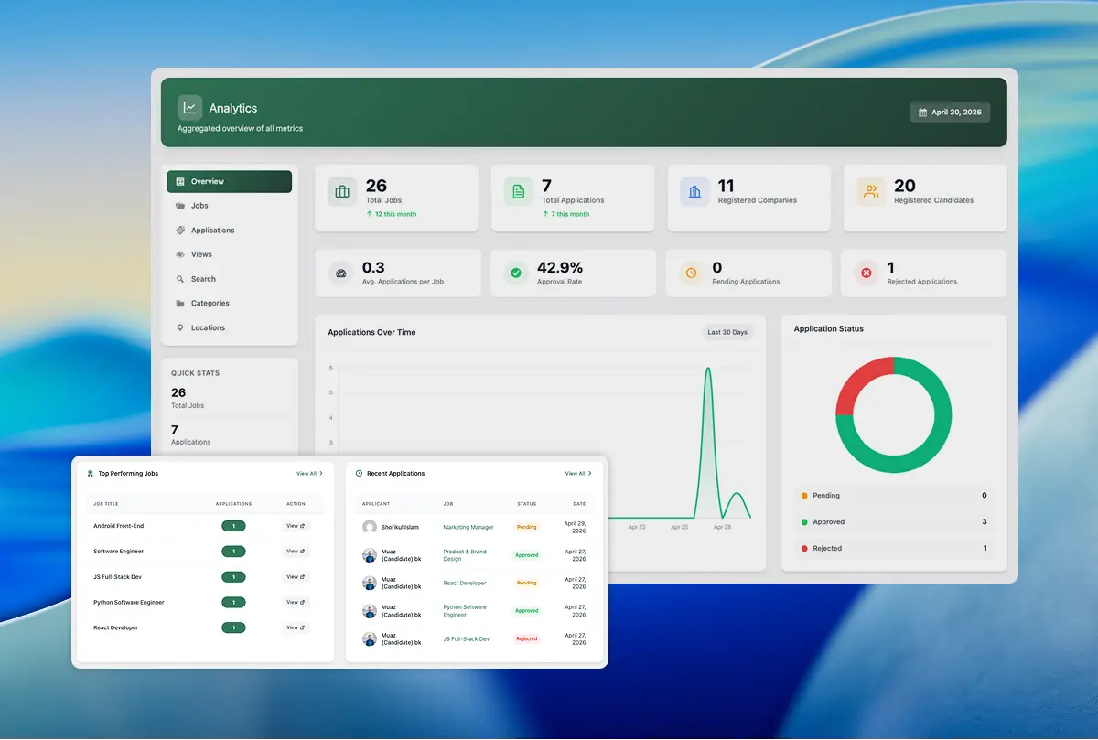Click the Approval Rate checkmark icon
This screenshot has width=1098, height=740.
point(516,273)
